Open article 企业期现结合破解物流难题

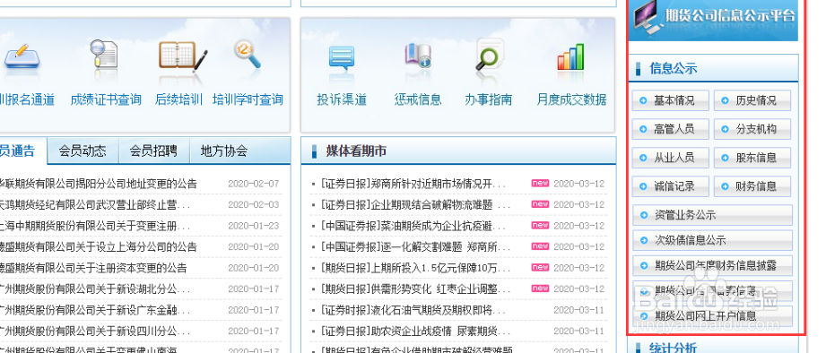(415, 204)
